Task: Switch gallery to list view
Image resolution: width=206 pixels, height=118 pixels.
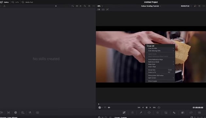Action: tap(80, 6)
